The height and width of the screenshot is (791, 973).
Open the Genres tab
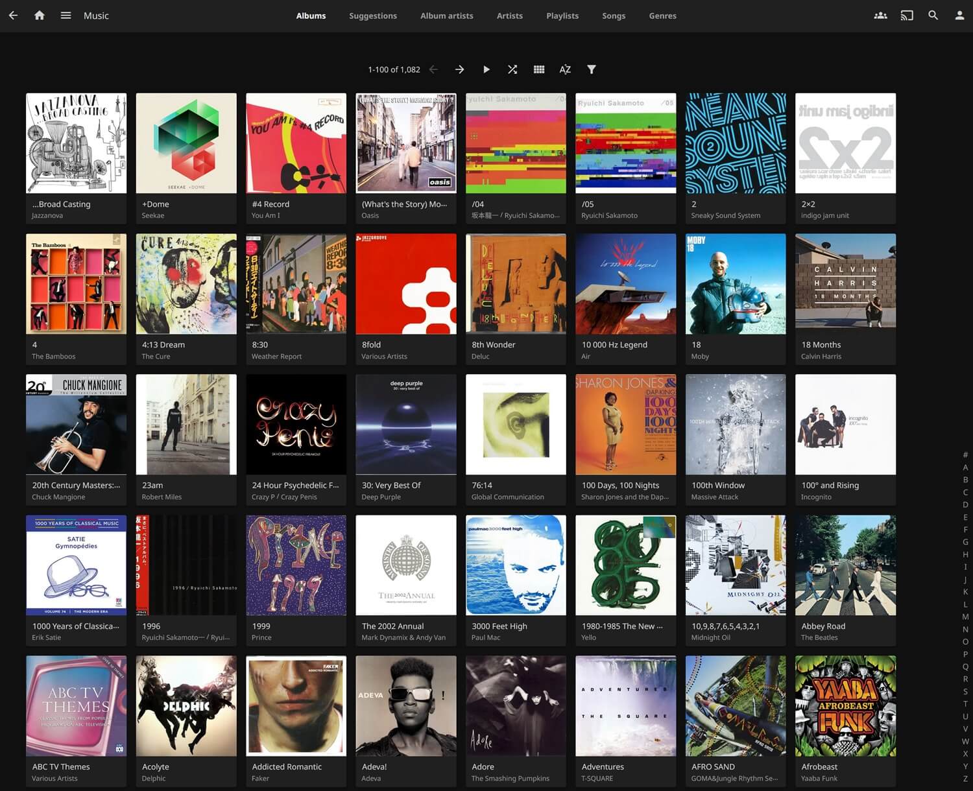pyautogui.click(x=662, y=16)
